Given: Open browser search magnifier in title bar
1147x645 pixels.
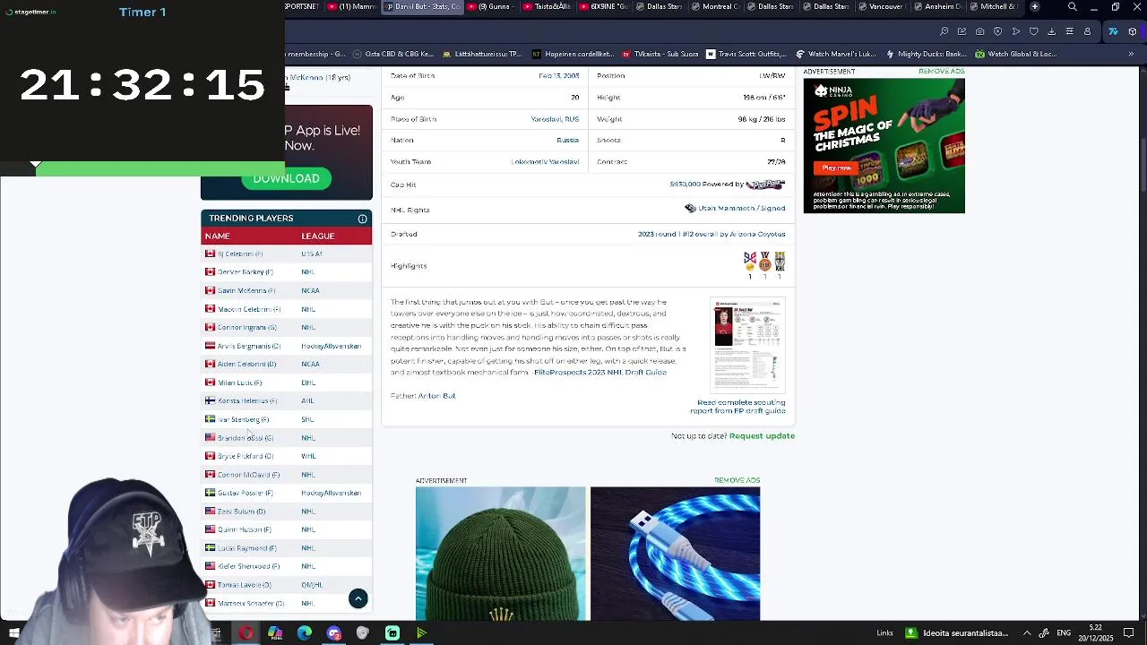Looking at the screenshot, I should [x=1073, y=7].
